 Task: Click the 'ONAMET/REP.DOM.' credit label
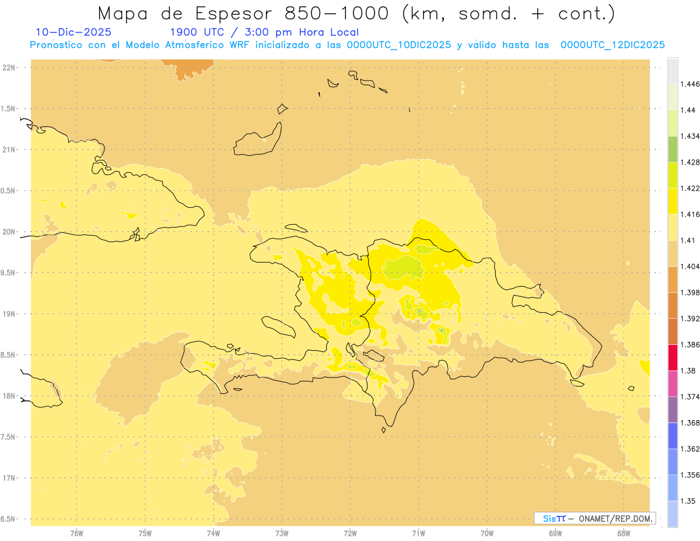pyautogui.click(x=614, y=518)
